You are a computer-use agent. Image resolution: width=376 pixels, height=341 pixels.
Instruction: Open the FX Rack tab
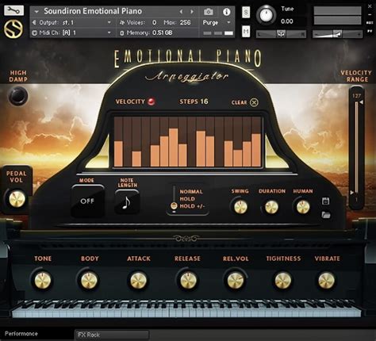[112, 335]
